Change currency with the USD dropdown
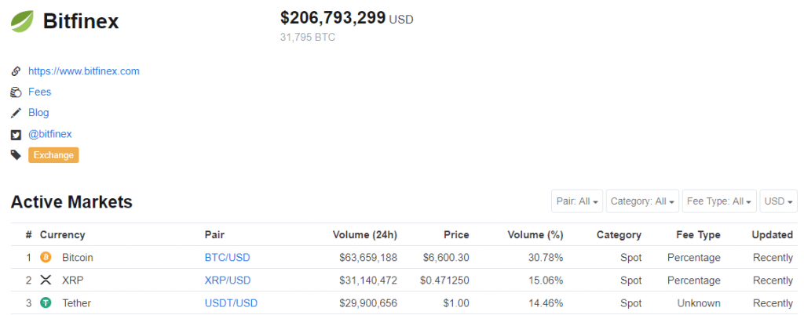Screen dimensions: 804x315 (x=778, y=201)
